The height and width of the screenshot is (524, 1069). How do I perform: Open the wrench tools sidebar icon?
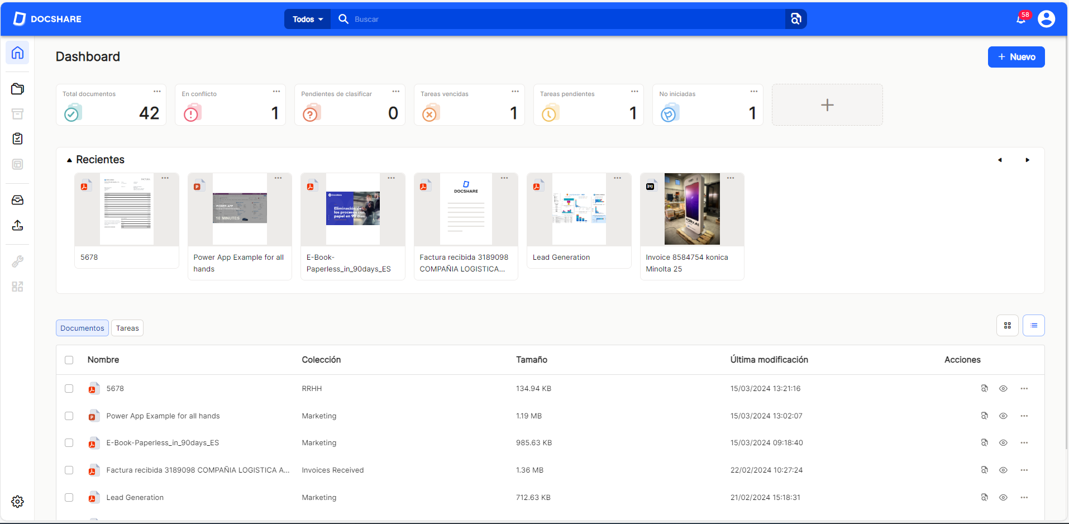17,261
